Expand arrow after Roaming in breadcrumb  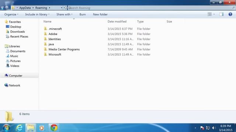(x=49, y=8)
